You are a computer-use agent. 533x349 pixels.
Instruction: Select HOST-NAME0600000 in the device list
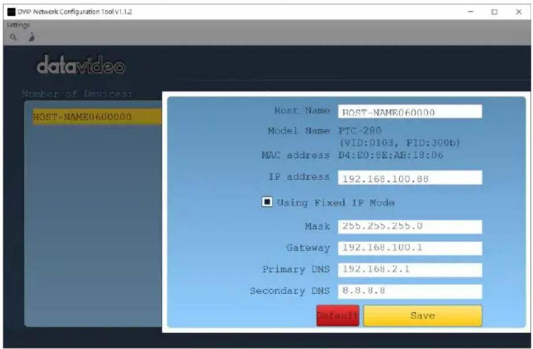click(97, 117)
